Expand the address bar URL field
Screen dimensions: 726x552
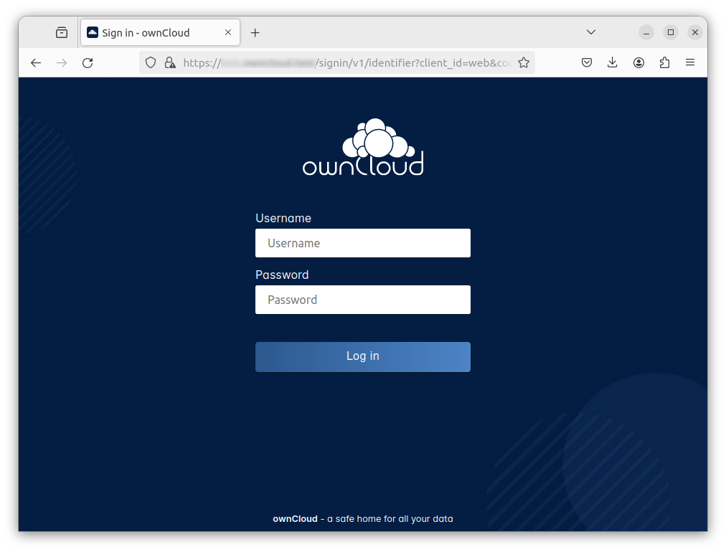(x=344, y=62)
